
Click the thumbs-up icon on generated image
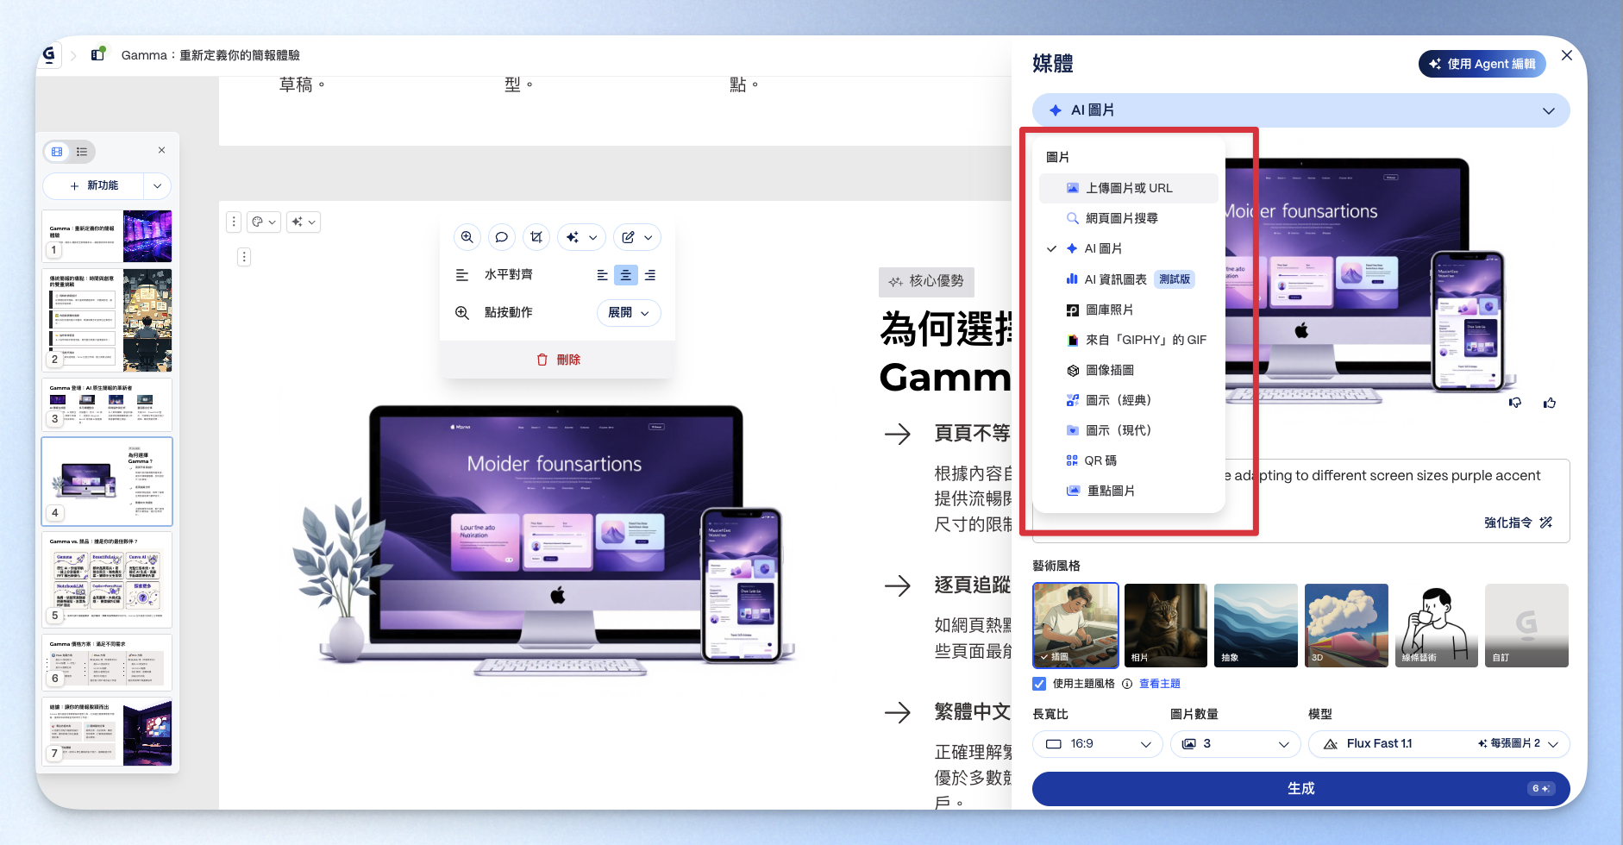tap(1550, 403)
